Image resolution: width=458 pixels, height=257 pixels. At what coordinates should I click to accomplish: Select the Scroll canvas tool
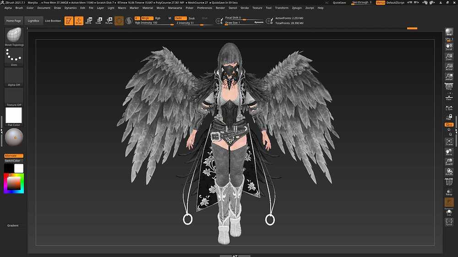pos(449,47)
